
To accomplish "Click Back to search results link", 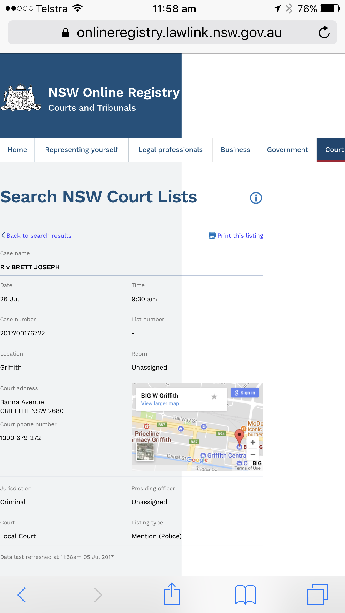I will 39,235.
